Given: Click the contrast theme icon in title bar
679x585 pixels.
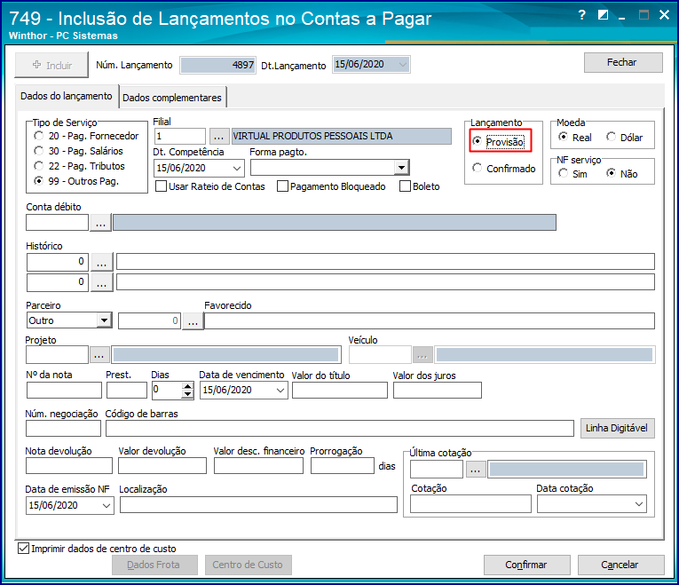Looking at the screenshot, I should pyautogui.click(x=603, y=15).
